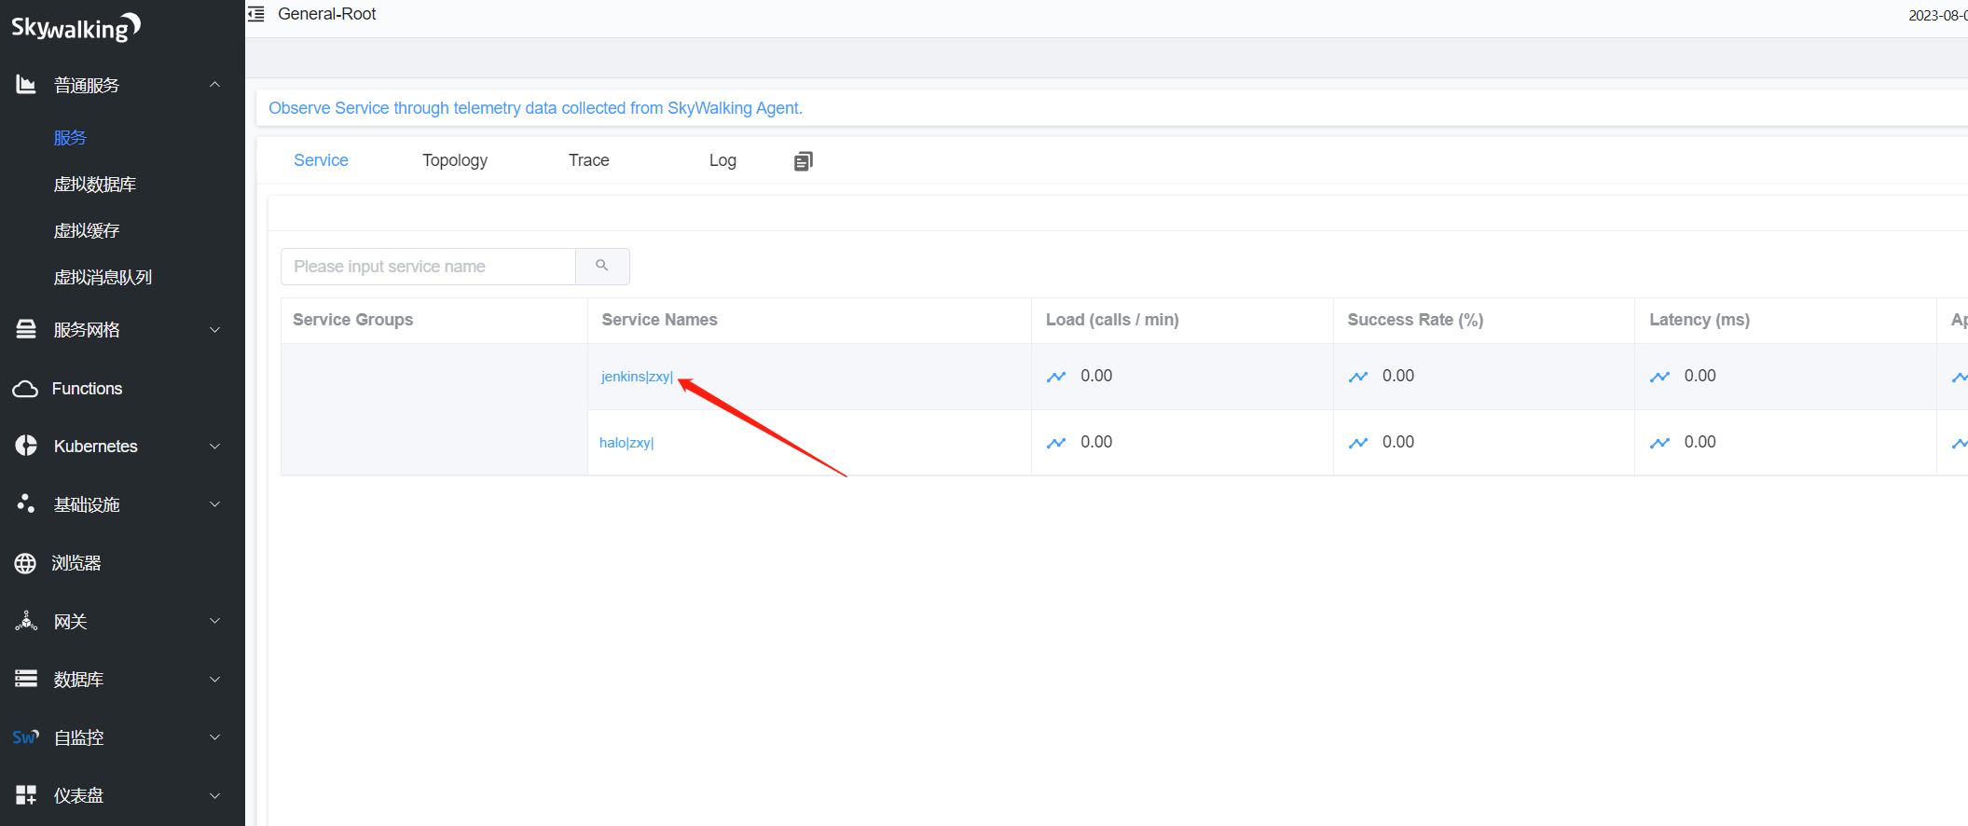Click the copy icon next to Log tab

pyautogui.click(x=803, y=161)
